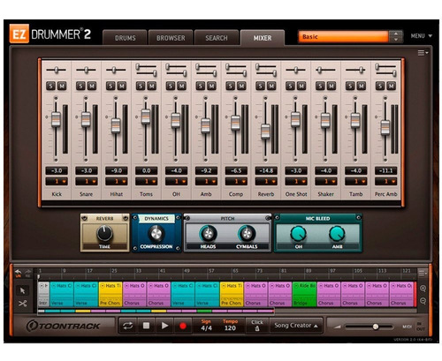Viewport: 442px width, 361px height.
Task: Select the first yellow Pre Chorus block
Action: pos(110,294)
